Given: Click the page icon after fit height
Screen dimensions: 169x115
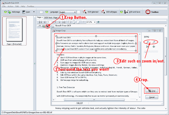Looking at the screenshot, I should click(x=78, y=22).
